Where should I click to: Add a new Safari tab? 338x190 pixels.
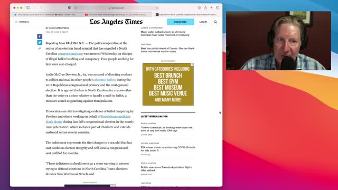(x=211, y=7)
